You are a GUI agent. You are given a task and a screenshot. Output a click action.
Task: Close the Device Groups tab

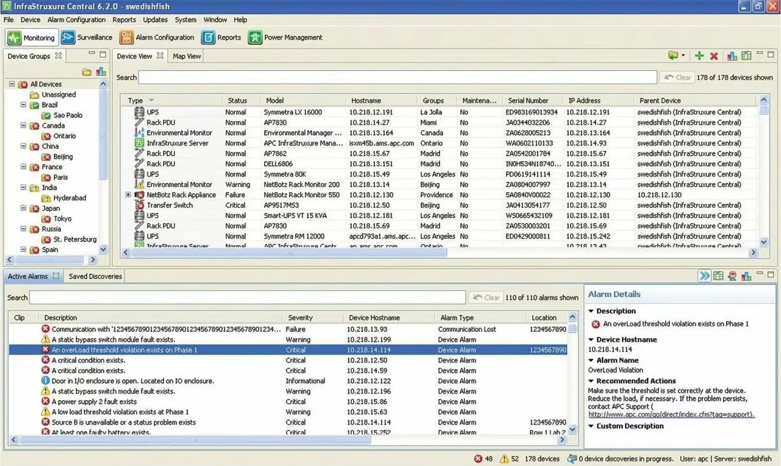(x=58, y=55)
